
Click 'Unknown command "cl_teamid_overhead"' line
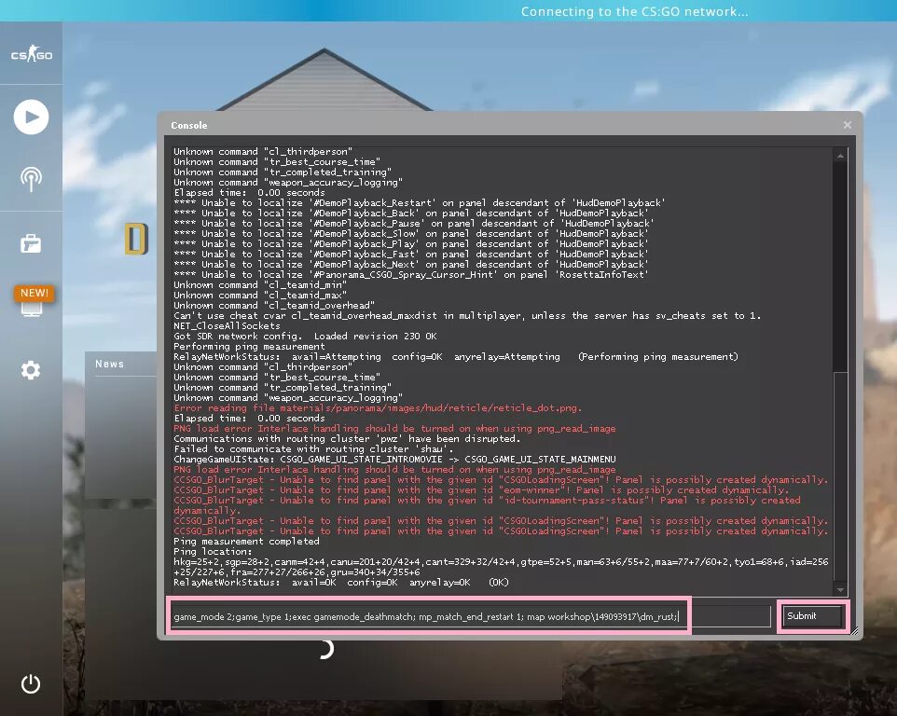pos(274,306)
